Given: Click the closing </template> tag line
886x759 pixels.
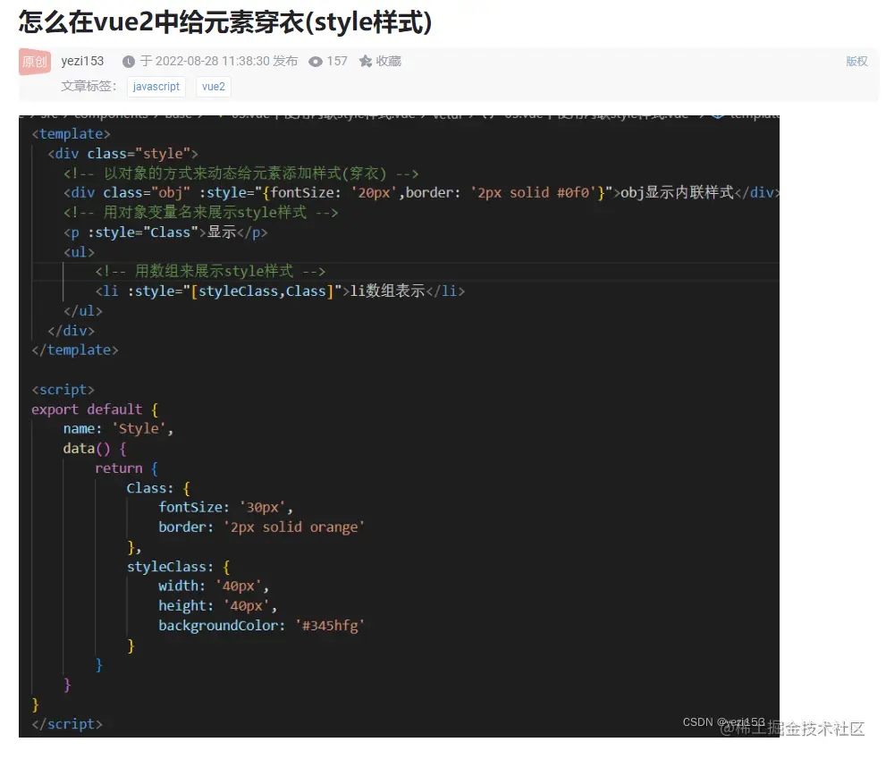Looking at the screenshot, I should pyautogui.click(x=75, y=350).
